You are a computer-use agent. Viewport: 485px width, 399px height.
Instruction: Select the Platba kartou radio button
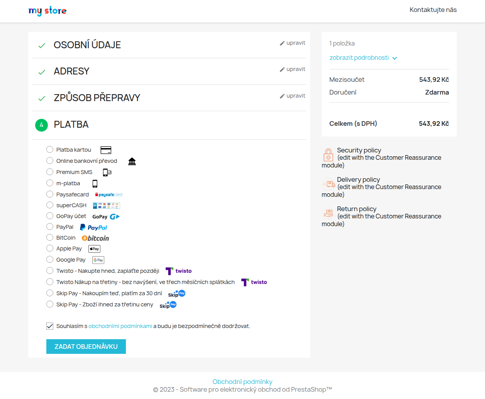click(x=50, y=150)
